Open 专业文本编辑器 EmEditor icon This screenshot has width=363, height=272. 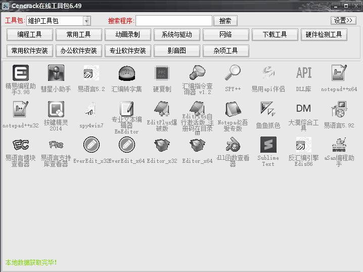pyautogui.click(x=126, y=108)
